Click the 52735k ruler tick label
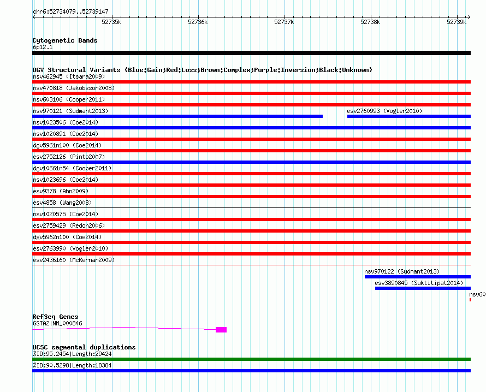486x392 pixels. click(111, 22)
